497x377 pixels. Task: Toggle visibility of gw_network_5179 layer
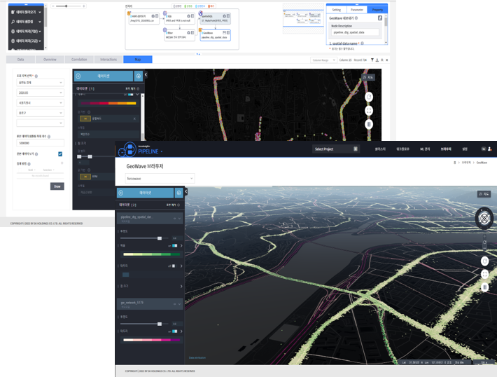click(x=174, y=304)
